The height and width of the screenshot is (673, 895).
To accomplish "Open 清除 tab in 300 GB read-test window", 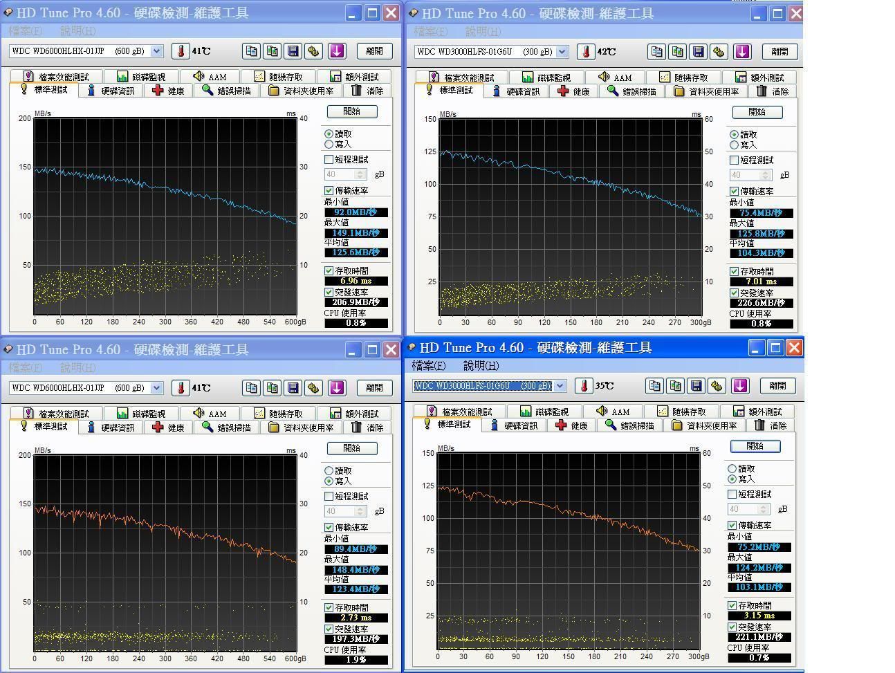I will (x=773, y=91).
